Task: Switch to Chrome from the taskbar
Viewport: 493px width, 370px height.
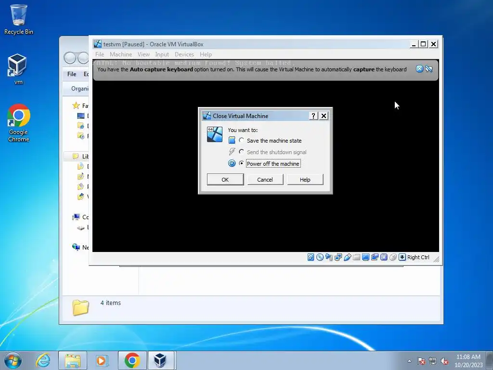Action: coord(132,360)
